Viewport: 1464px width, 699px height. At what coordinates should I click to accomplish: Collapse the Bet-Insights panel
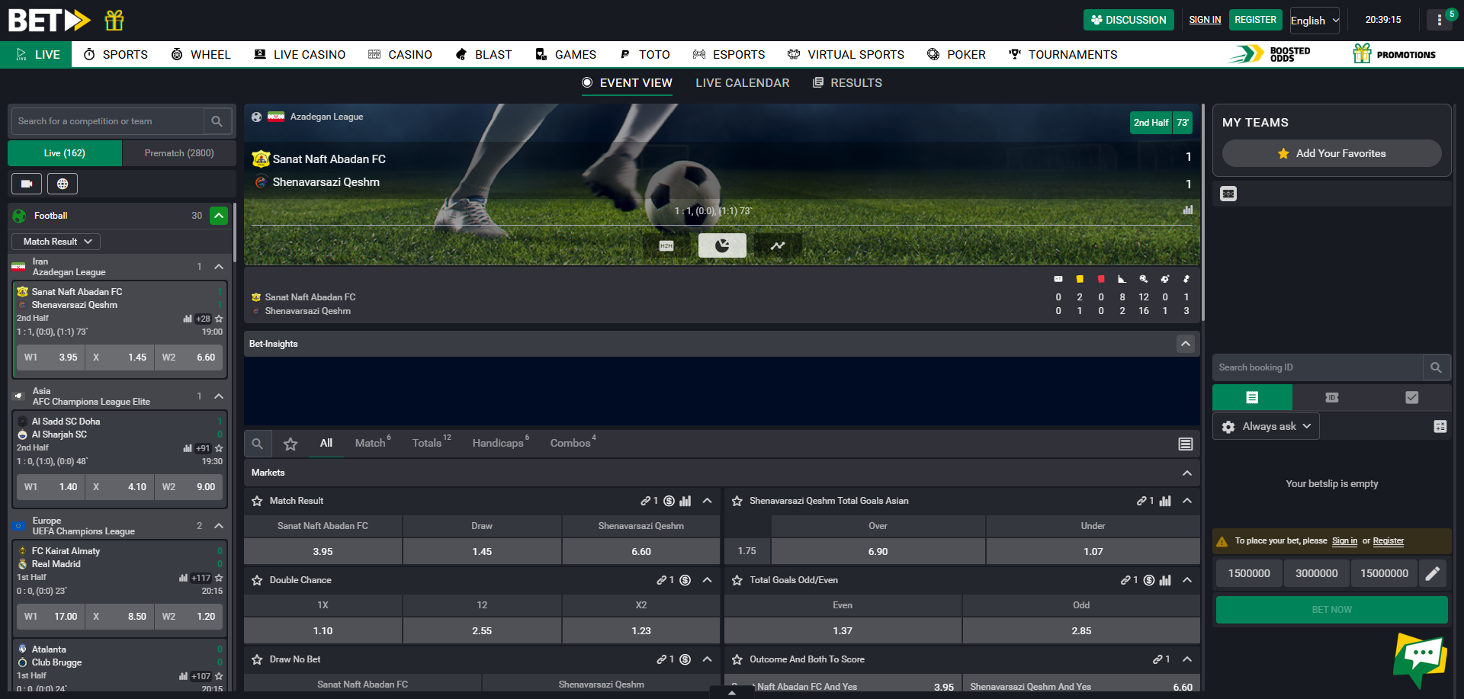pyautogui.click(x=1186, y=344)
